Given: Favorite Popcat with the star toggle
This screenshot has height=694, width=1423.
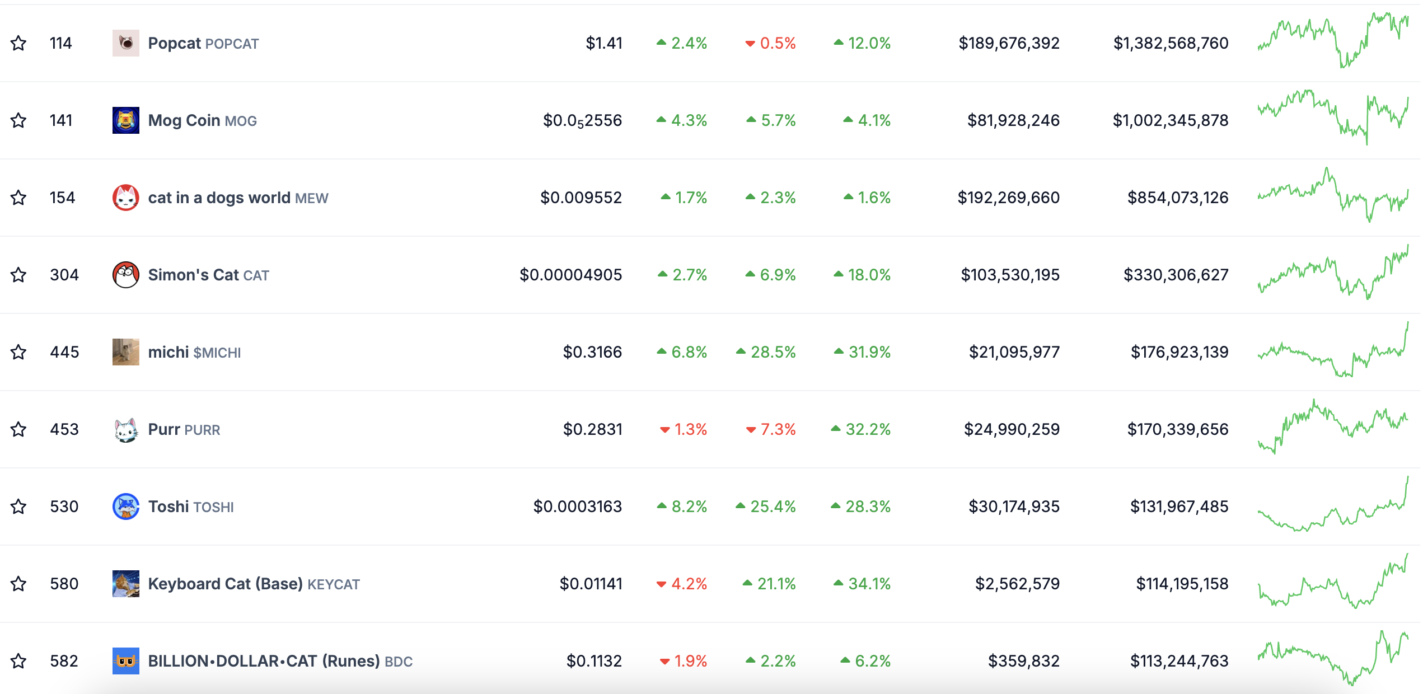Looking at the screenshot, I should 18,43.
